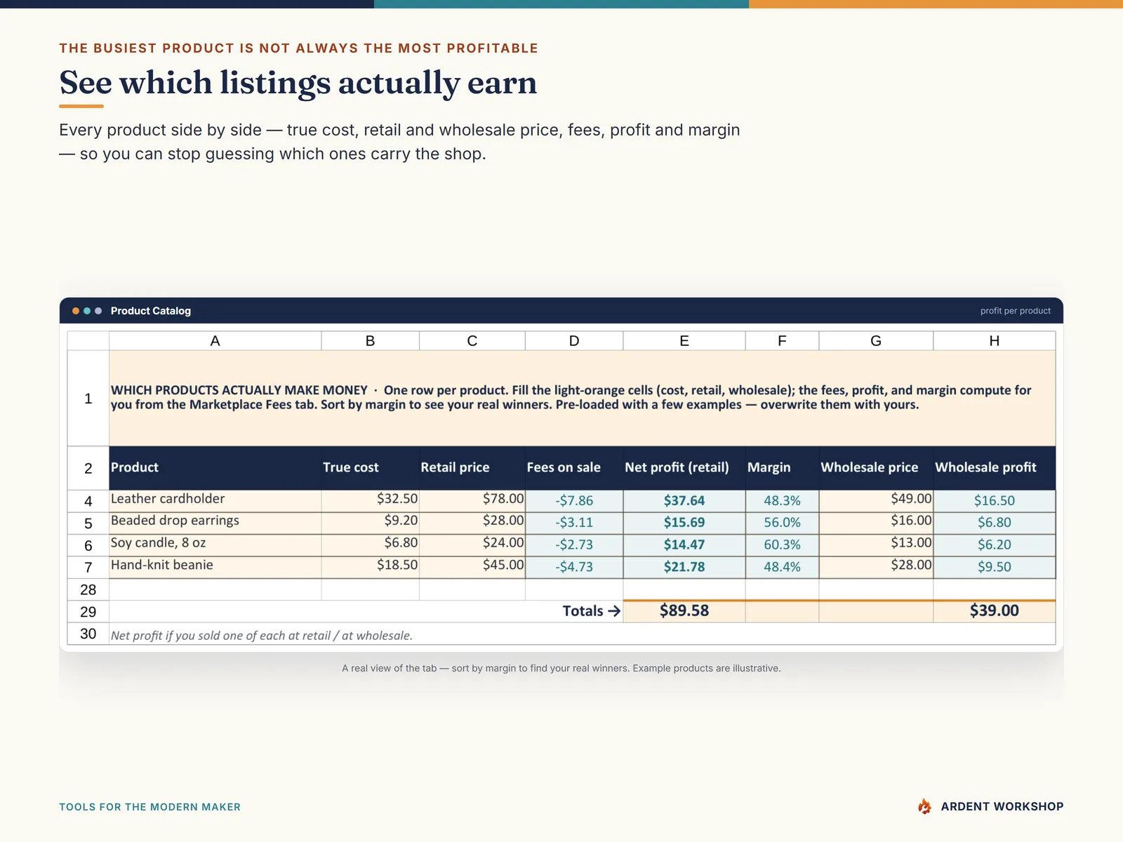
Task: Click the gray window dot in title bar
Action: pos(98,311)
